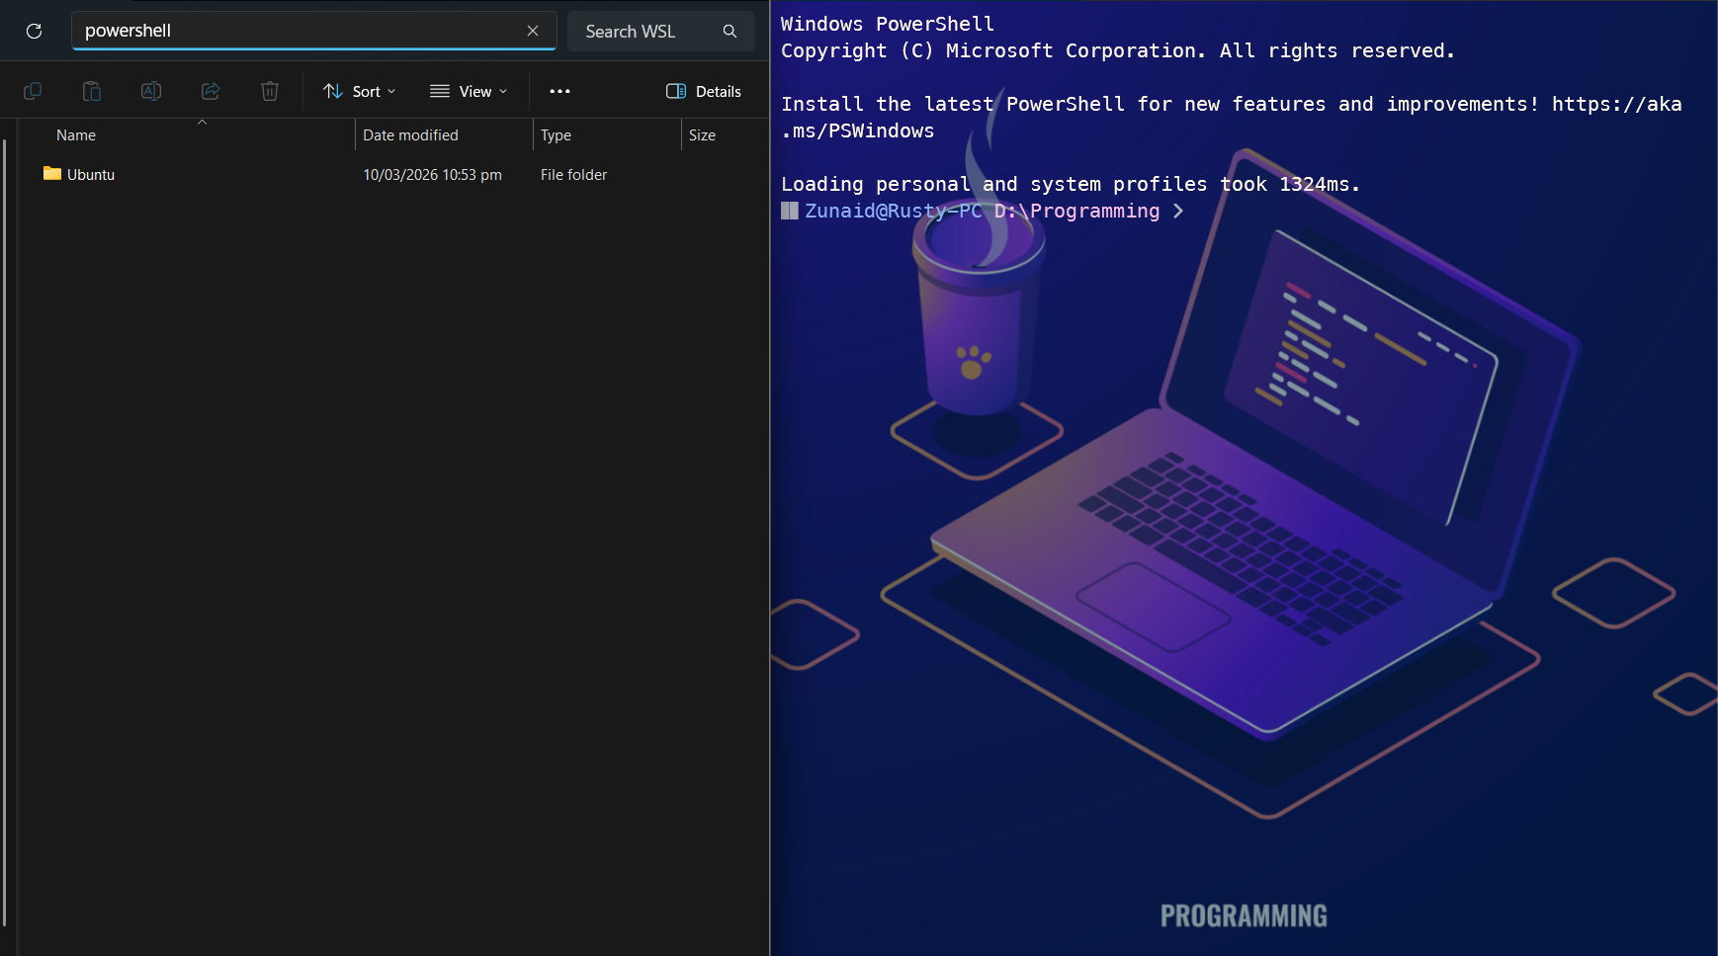Open the View dropdown
Image resolution: width=1718 pixels, height=956 pixels.
(470, 91)
